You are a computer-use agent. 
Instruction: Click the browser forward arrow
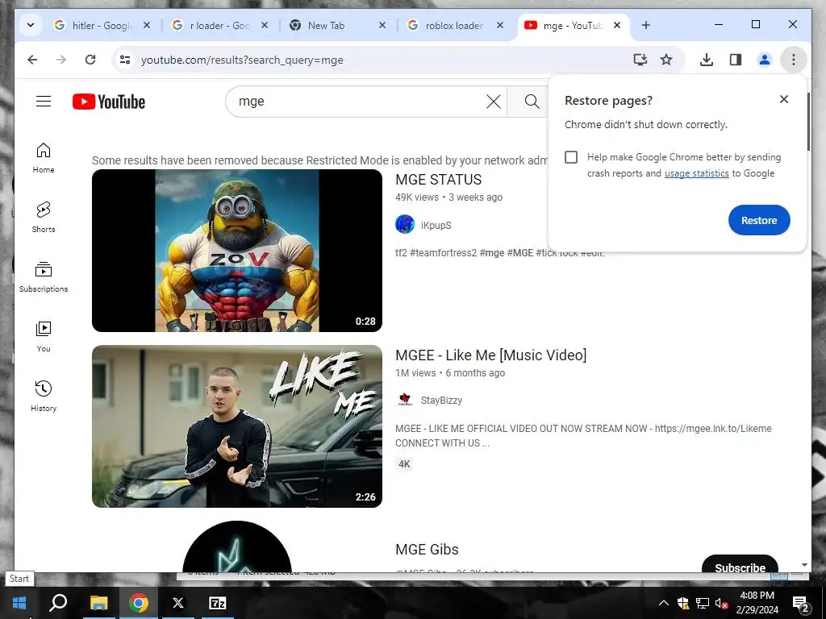(61, 60)
